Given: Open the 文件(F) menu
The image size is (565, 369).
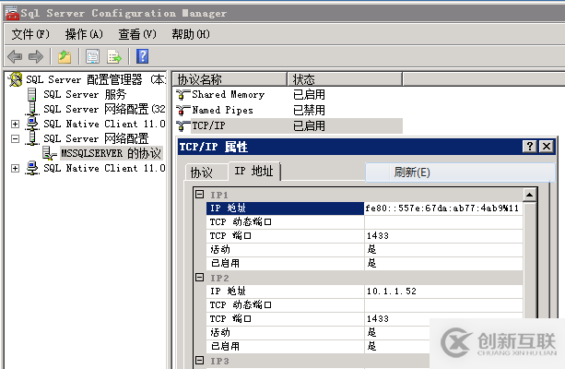Looking at the screenshot, I should click(30, 34).
